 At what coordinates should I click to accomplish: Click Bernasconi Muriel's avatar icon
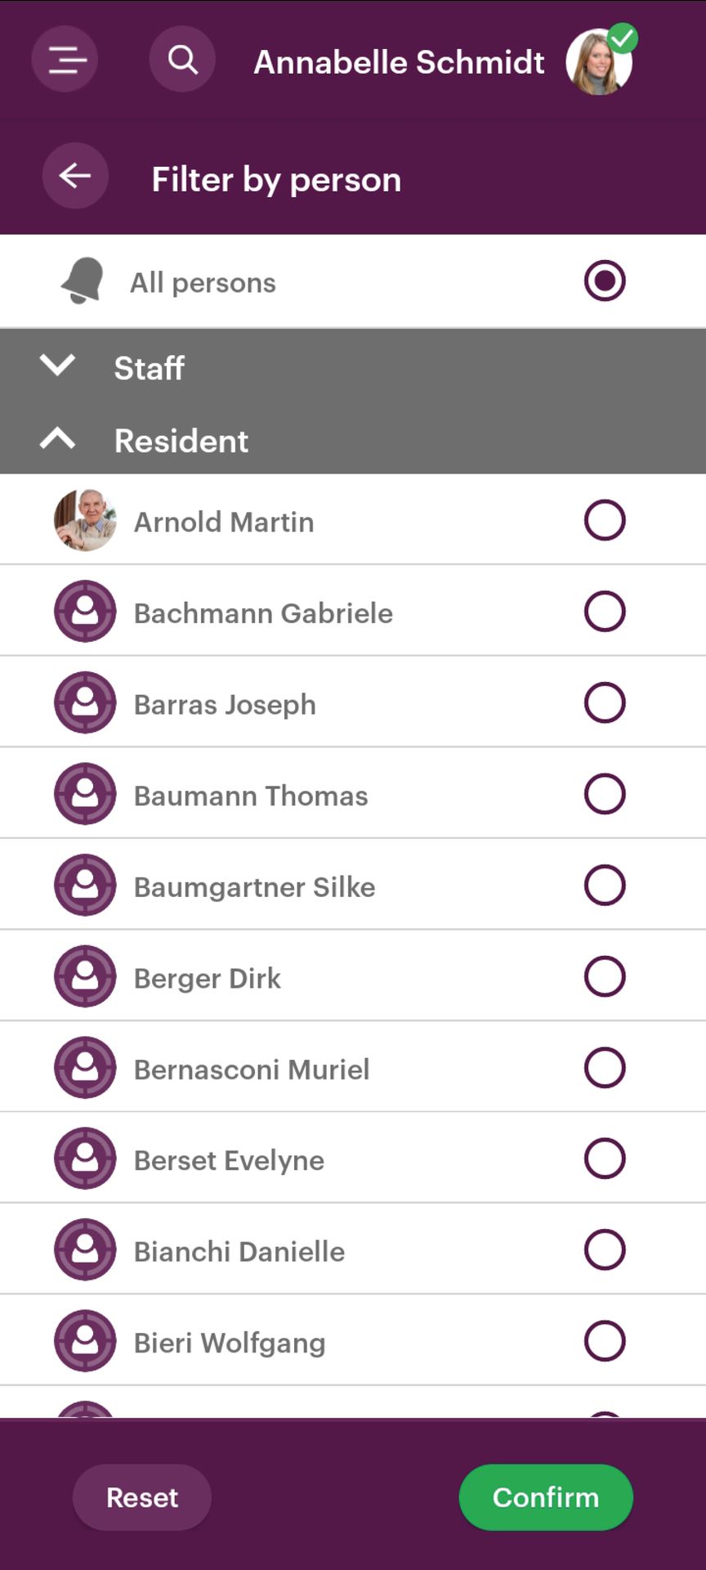(85, 1068)
